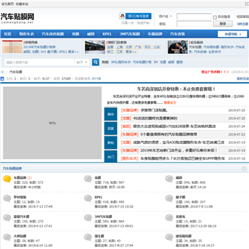The width and height of the screenshot is (249, 249).
Task: Click the 汽车贴膜网 site logo
Action: pyautogui.click(x=17, y=18)
